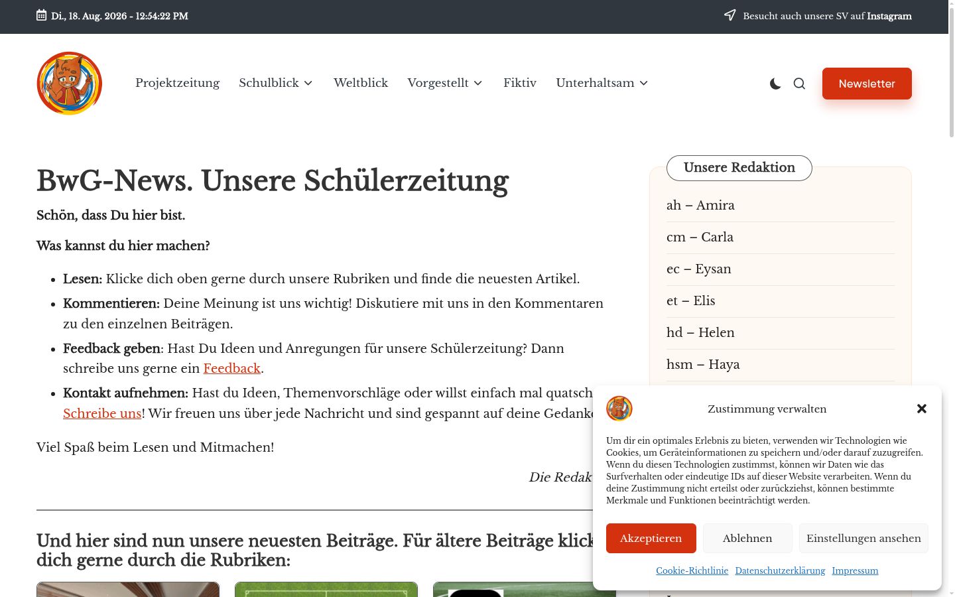Screen dimensions: 955x597
Task: Open the Datenschutzerklärung link
Action: coord(780,570)
